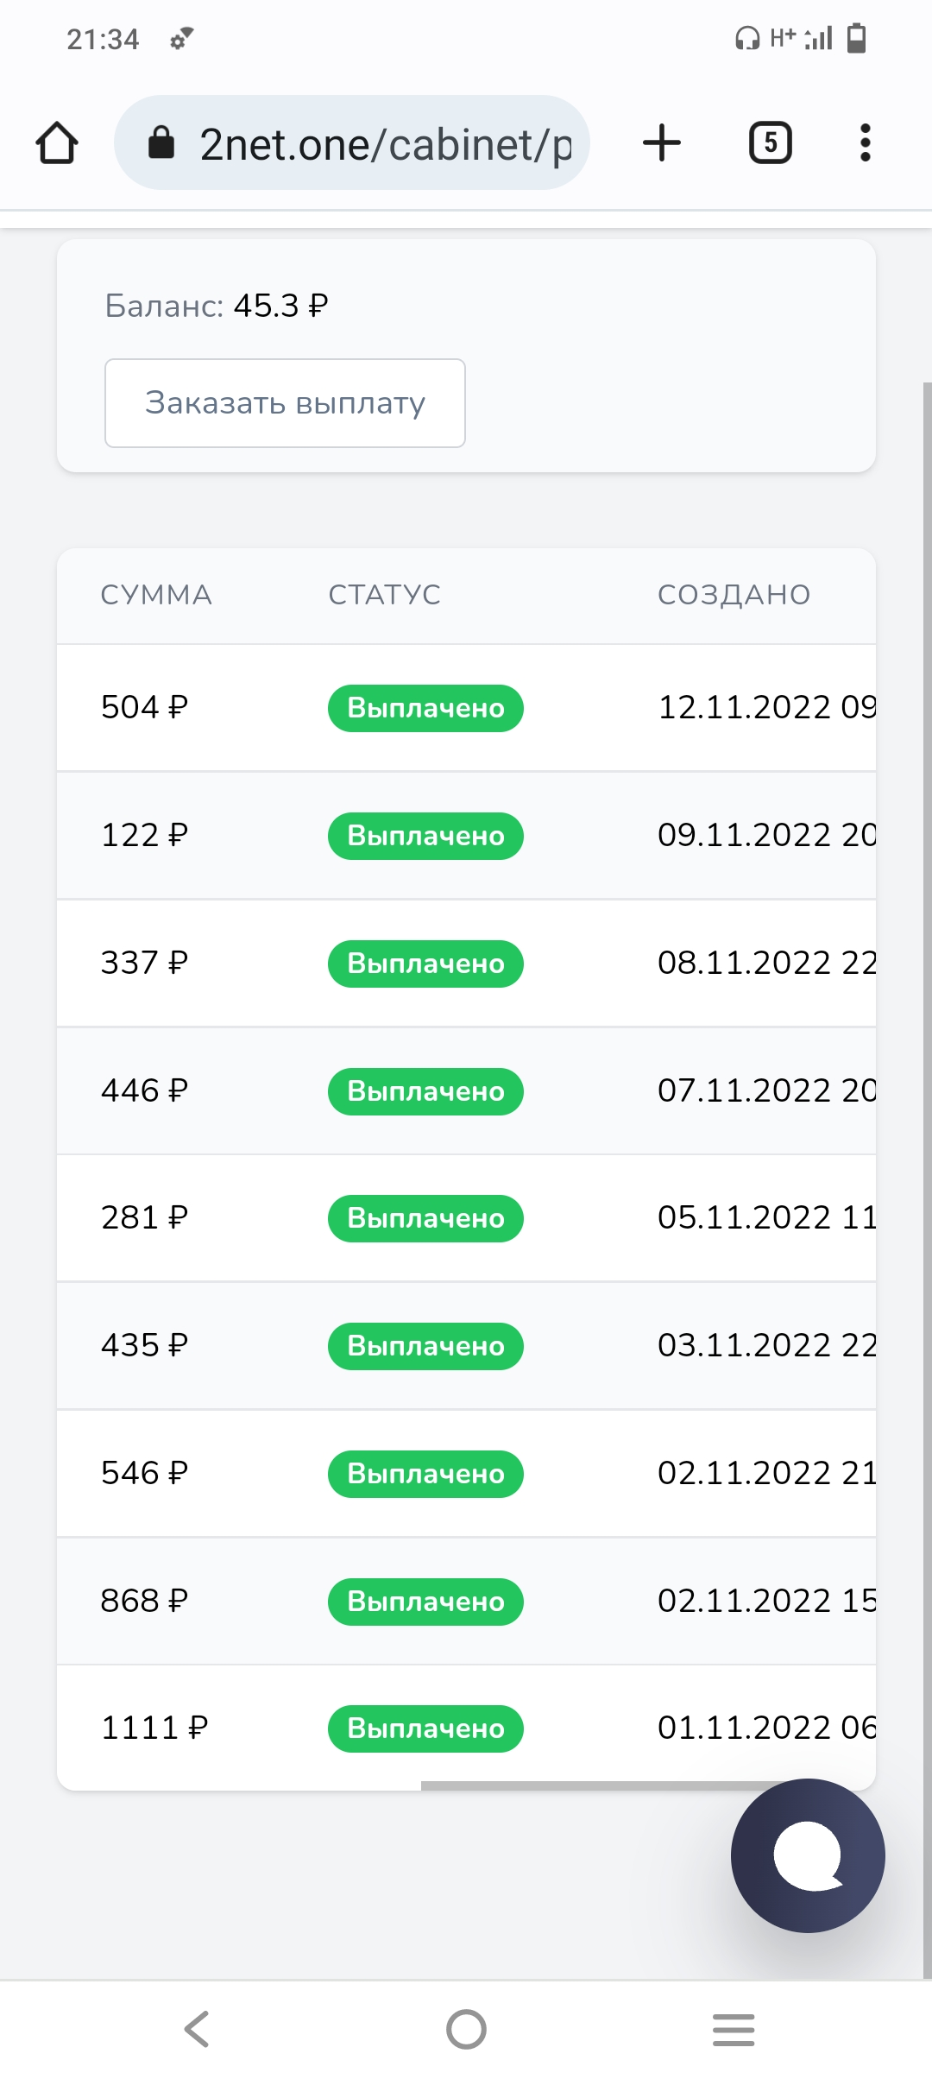Click the СУММА column header
Screen dimensions: 932x2079
coord(156,595)
